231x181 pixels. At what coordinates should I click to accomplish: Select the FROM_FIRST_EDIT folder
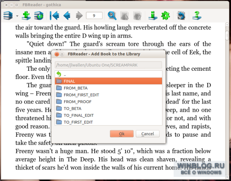coord(108,95)
